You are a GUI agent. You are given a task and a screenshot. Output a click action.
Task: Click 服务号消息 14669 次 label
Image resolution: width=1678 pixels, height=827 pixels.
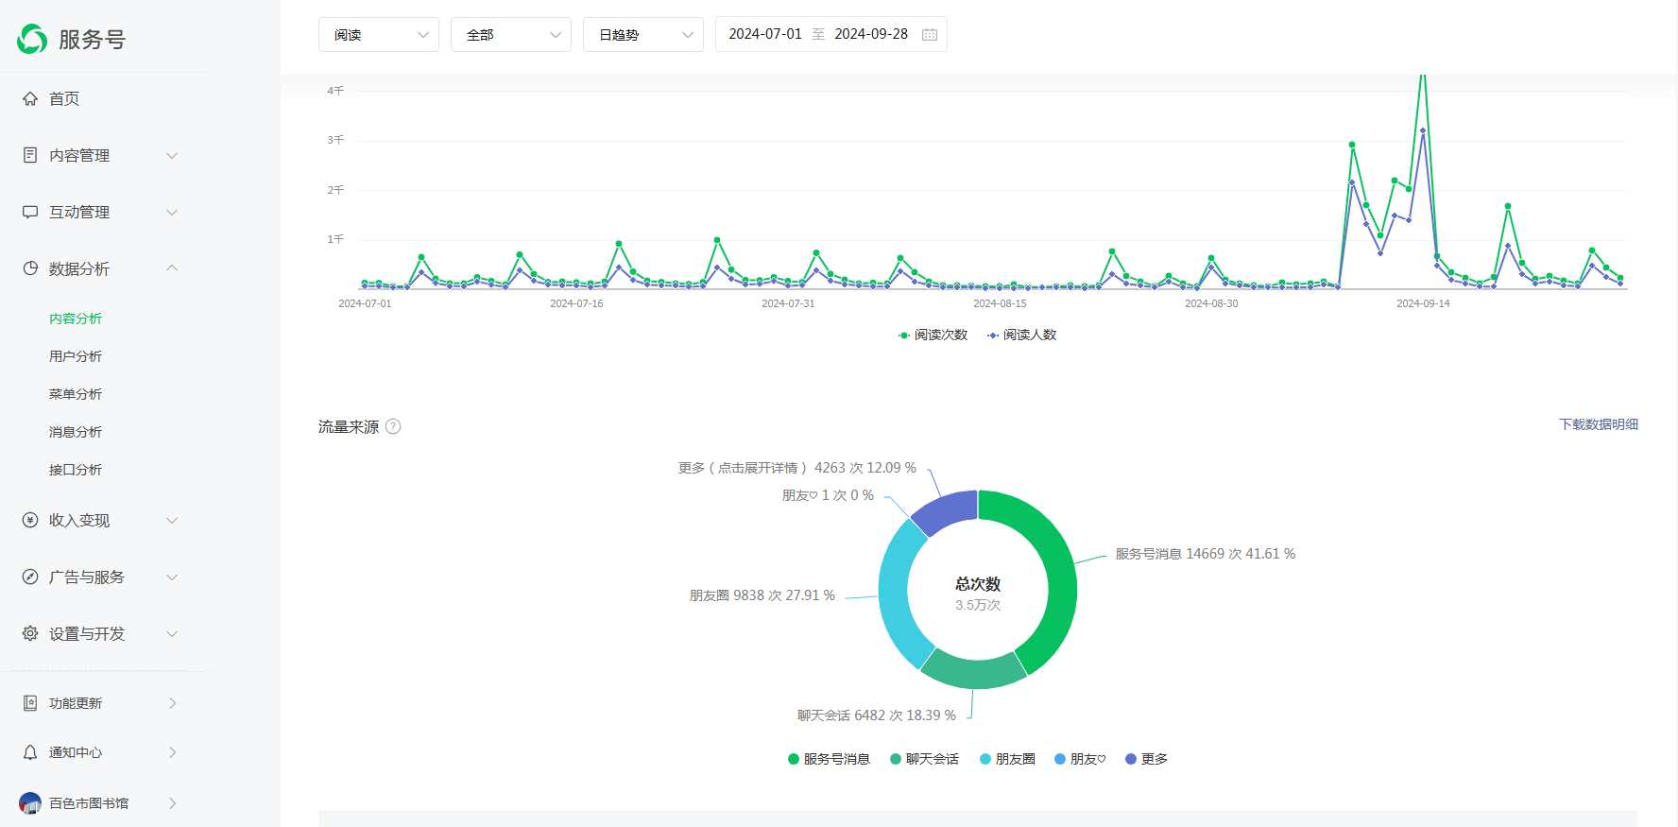(x=1205, y=554)
